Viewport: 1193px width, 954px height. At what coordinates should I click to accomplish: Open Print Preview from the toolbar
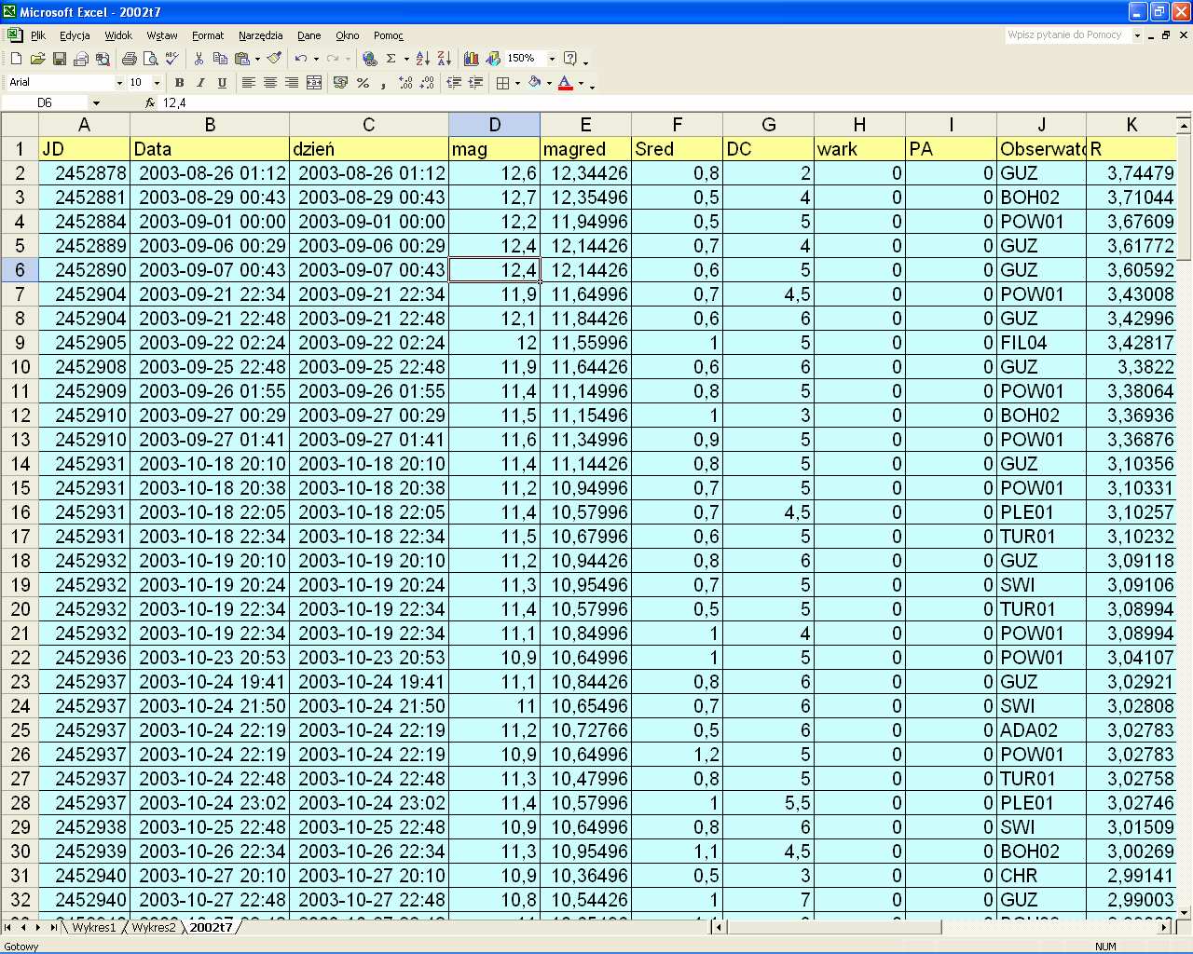[x=151, y=59]
